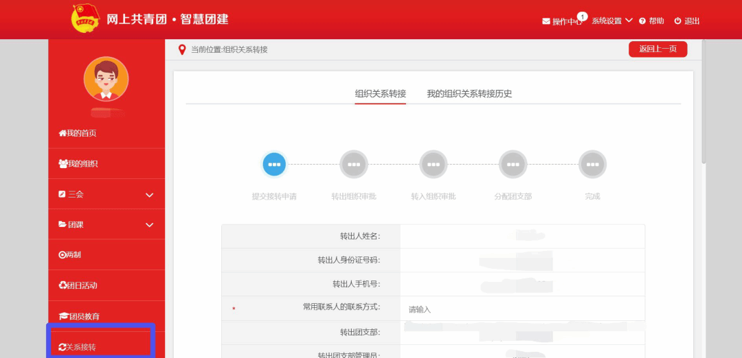Click the 帮助 question mark icon
742x358 pixels.
pyautogui.click(x=642, y=21)
